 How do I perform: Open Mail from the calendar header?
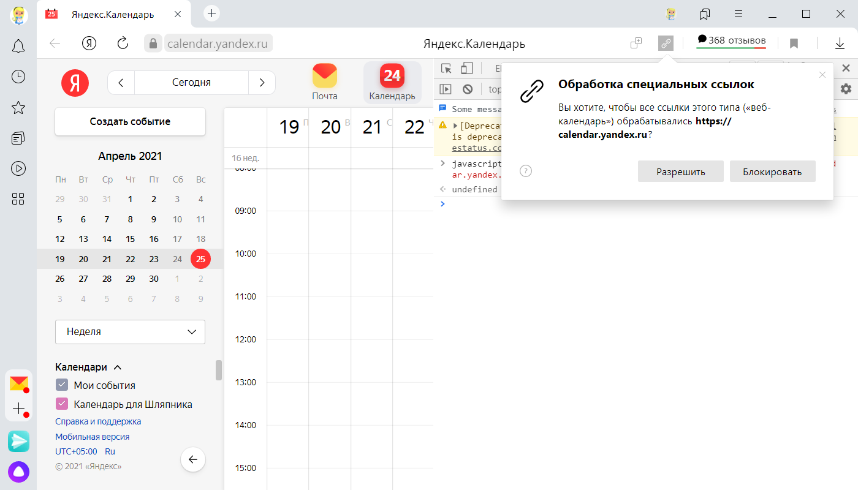point(325,82)
